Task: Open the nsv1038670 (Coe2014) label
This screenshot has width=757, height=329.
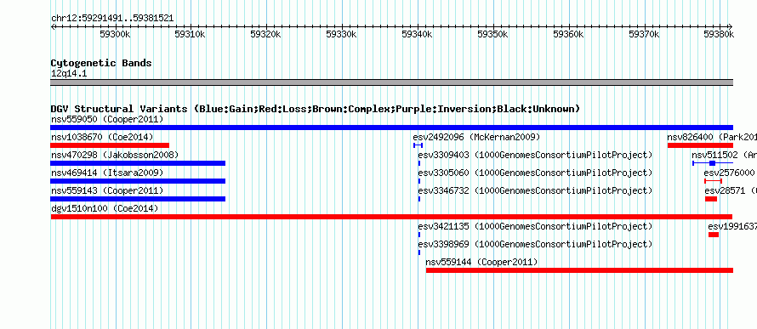Action: pos(102,137)
